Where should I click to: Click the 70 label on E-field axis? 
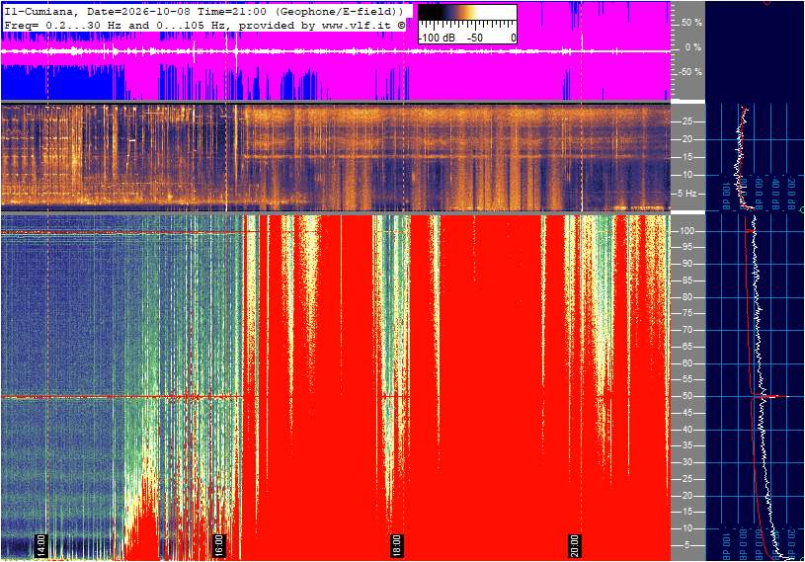click(686, 330)
